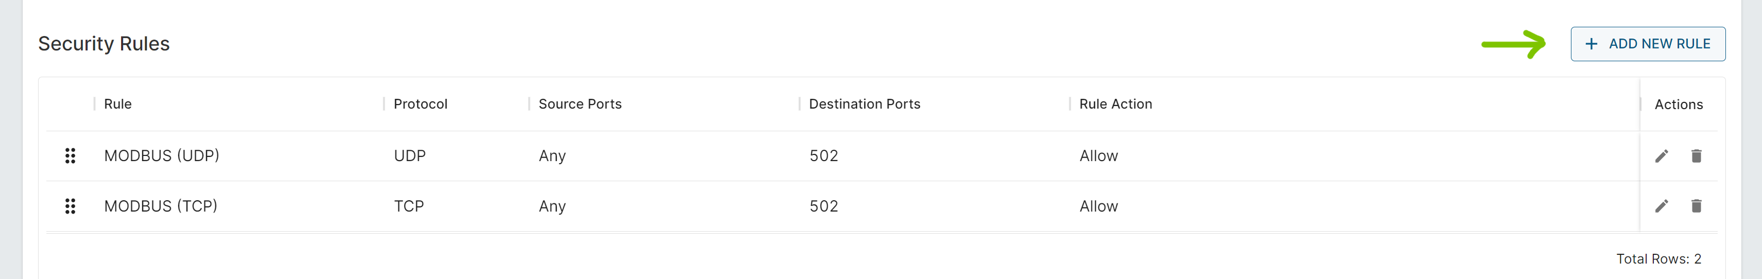1762x279 pixels.
Task: Click the UDP protocol cell
Action: [x=409, y=156]
